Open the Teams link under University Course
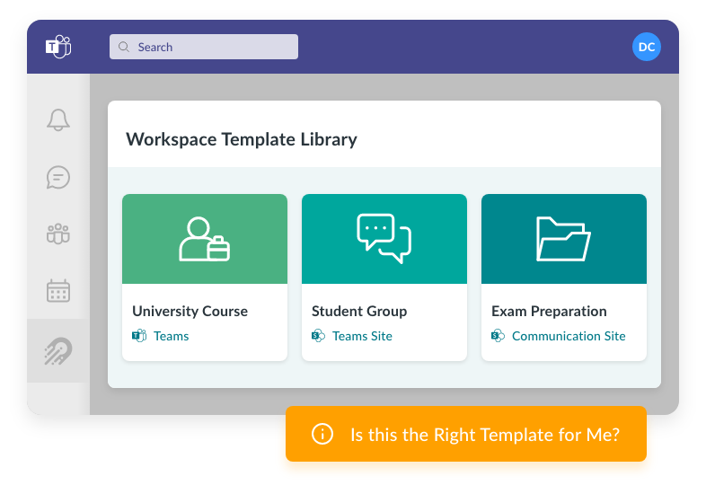The height and width of the screenshot is (485, 706). [x=171, y=336]
